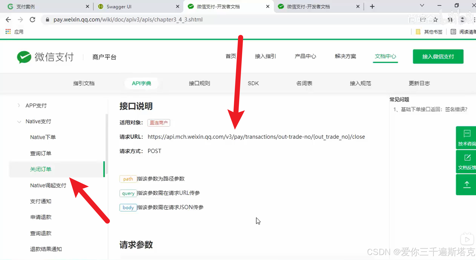Select the SDK sub-tab

[x=253, y=83]
